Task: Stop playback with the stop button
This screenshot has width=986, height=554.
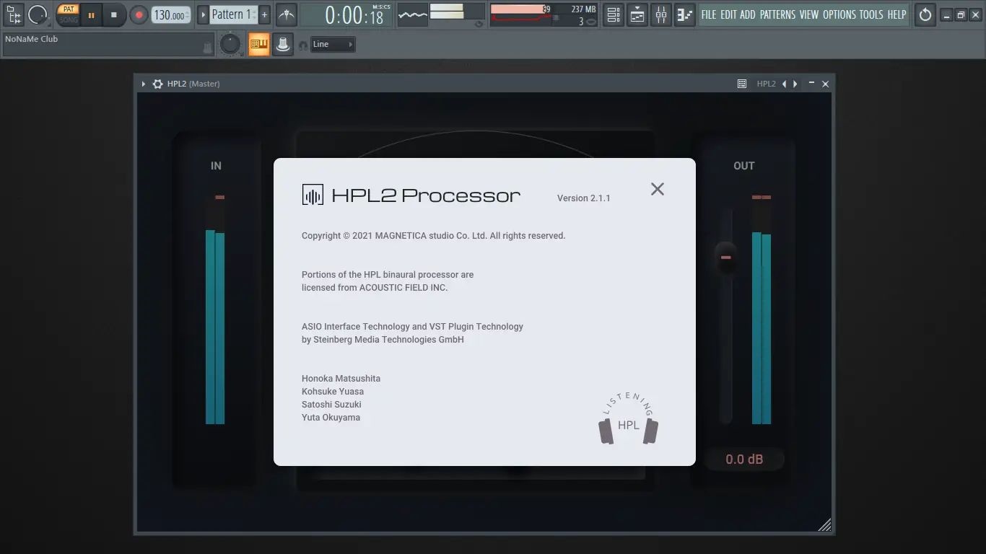Action: (113, 14)
